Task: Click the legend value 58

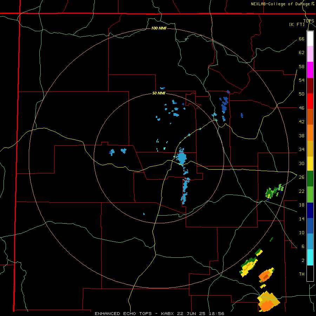Action: tap(302, 66)
